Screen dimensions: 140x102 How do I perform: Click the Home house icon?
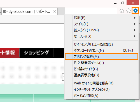point(122,11)
